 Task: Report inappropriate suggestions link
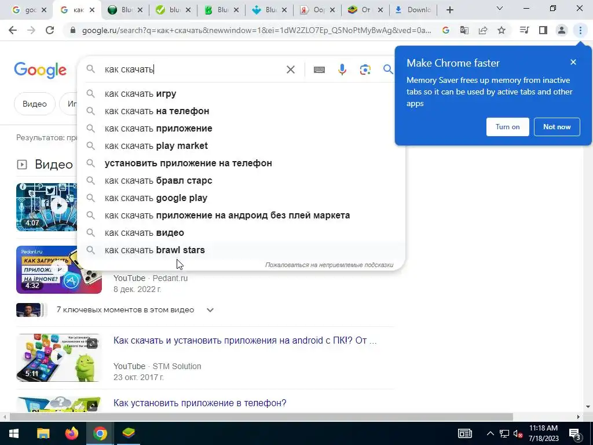click(x=329, y=265)
